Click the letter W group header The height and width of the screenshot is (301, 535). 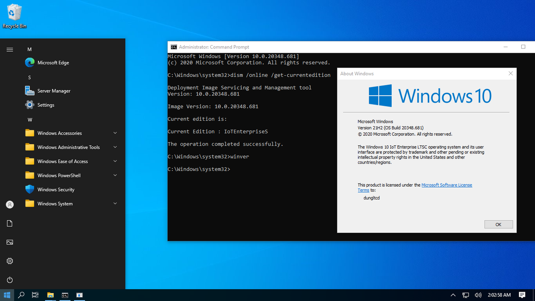click(30, 120)
